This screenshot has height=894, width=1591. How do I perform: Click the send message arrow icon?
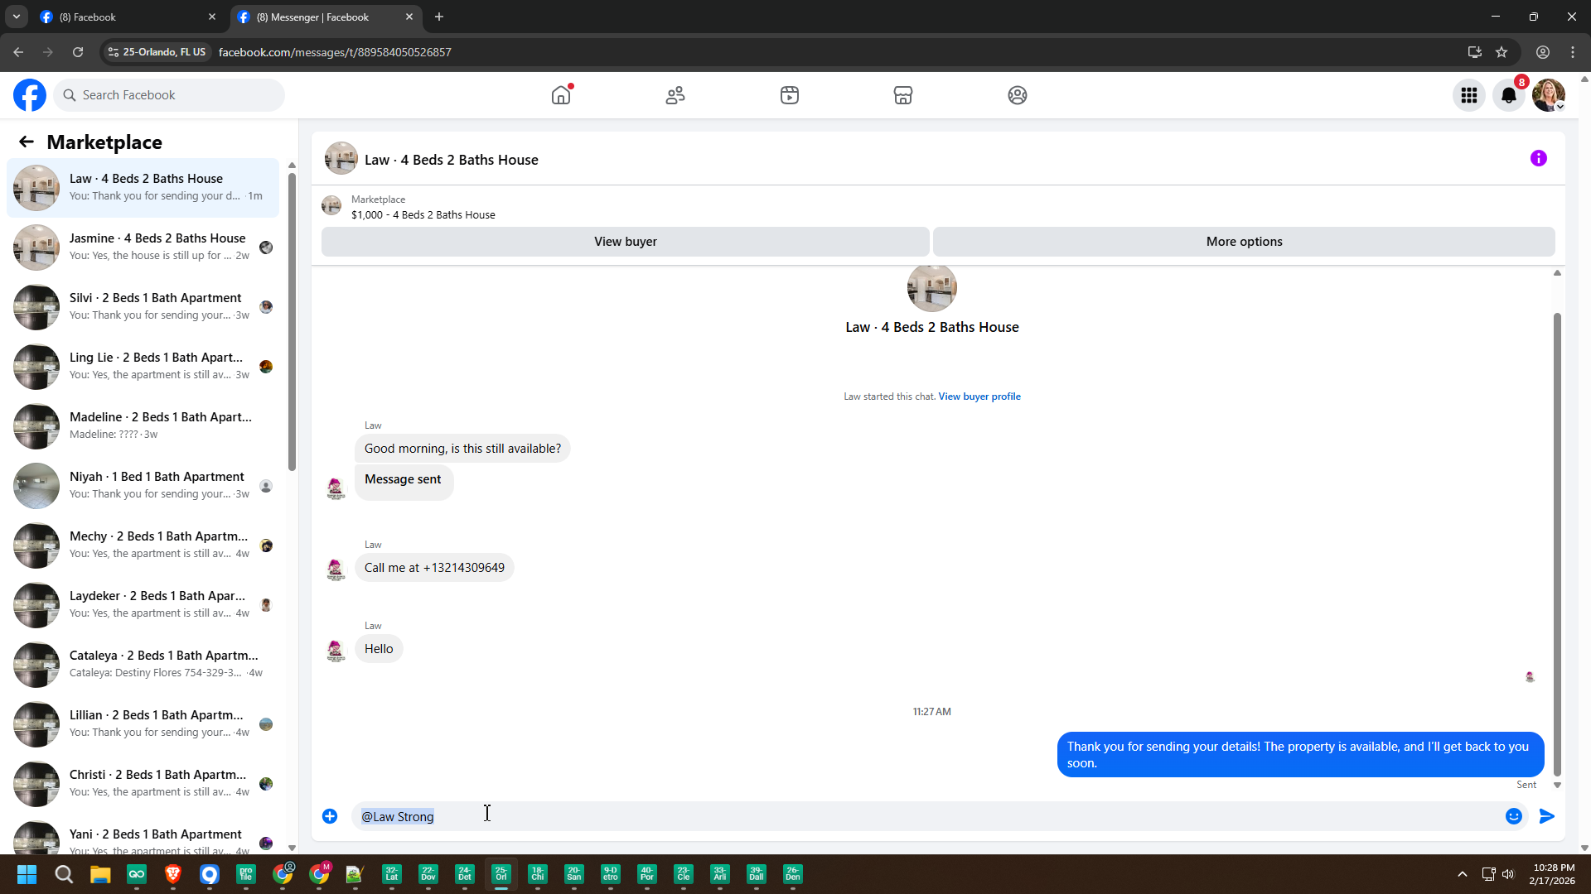click(1547, 816)
